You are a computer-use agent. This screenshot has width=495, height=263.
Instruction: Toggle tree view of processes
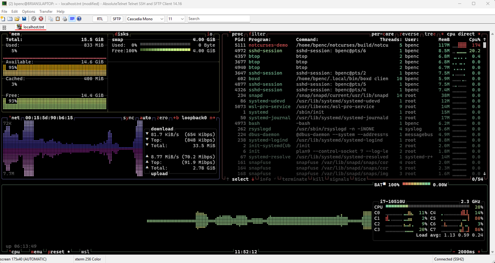(x=430, y=34)
